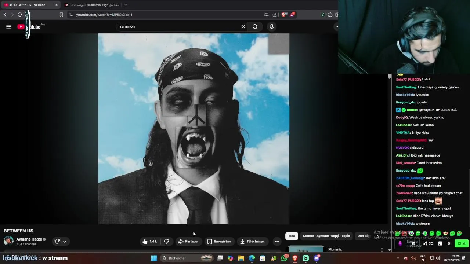Click Enregistrer to save the video
Image resolution: width=470 pixels, height=264 pixels.
pos(219,241)
